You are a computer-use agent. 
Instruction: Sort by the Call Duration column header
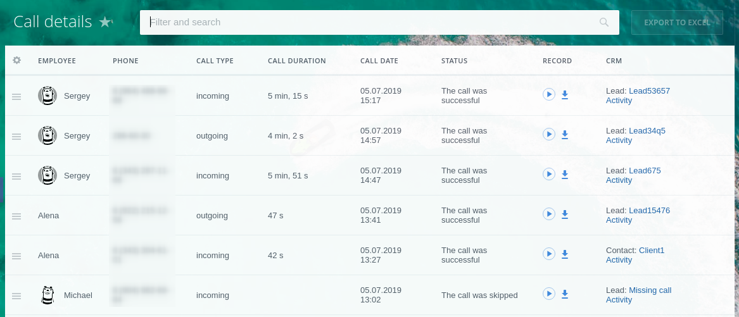(x=297, y=61)
